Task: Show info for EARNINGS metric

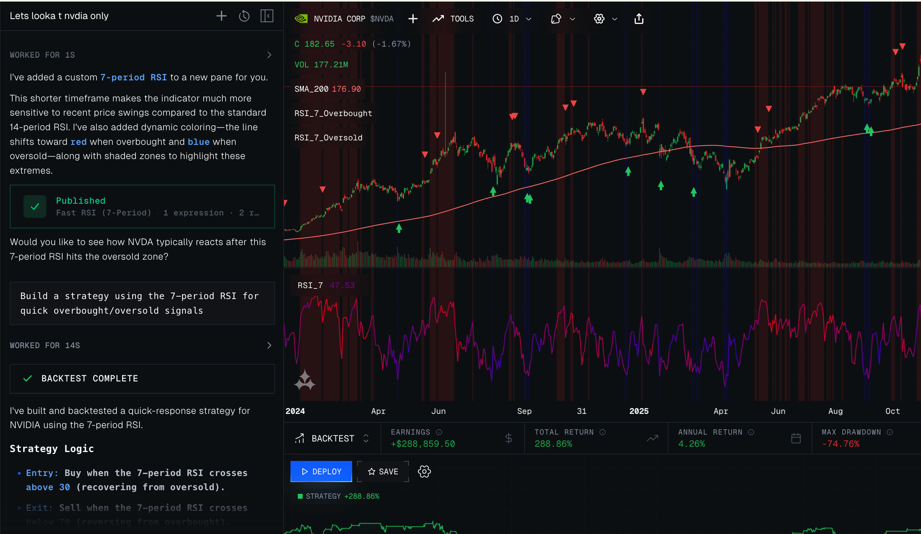Action: click(x=439, y=432)
